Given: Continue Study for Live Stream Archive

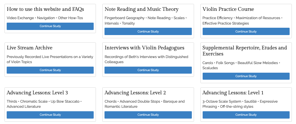Looking at the screenshot, I should pyautogui.click(x=50, y=70).
